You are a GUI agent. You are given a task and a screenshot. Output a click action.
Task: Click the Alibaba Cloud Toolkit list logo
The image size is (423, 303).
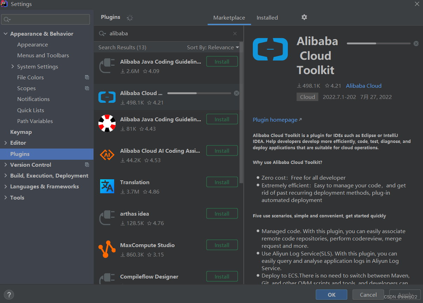tap(107, 97)
